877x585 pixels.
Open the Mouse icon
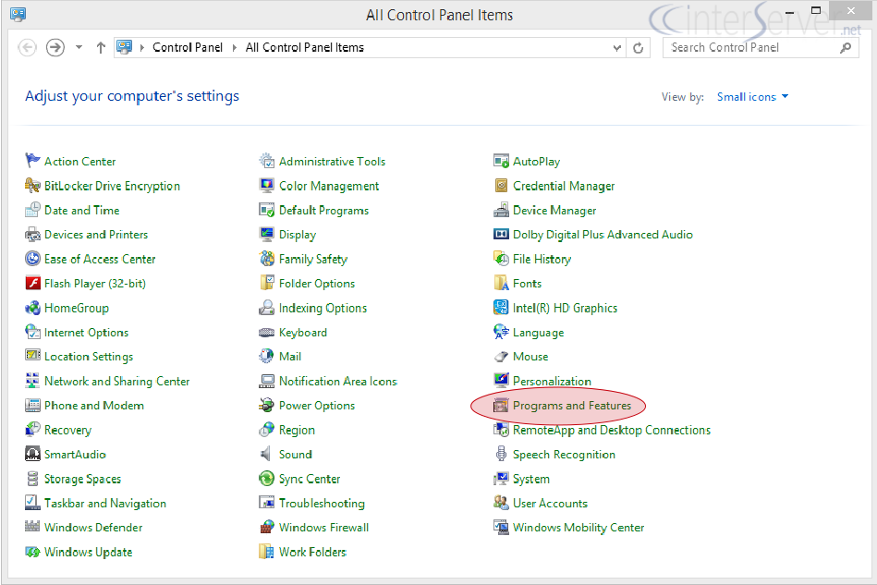coord(501,356)
